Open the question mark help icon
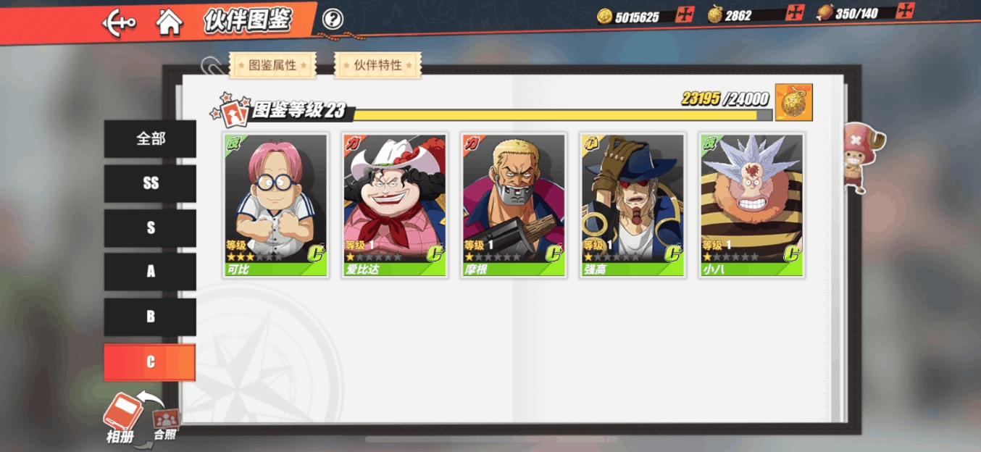Image resolution: width=981 pixels, height=452 pixels. click(333, 19)
